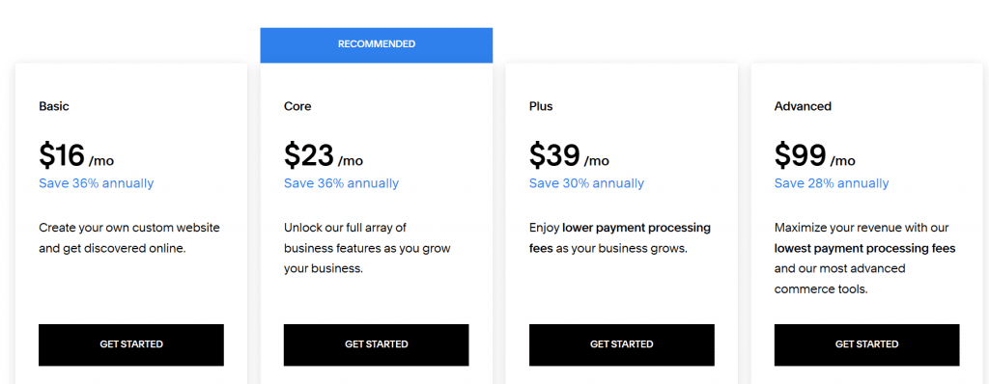Click the $99 /mo price
The width and height of the screenshot is (989, 384).
click(x=815, y=155)
